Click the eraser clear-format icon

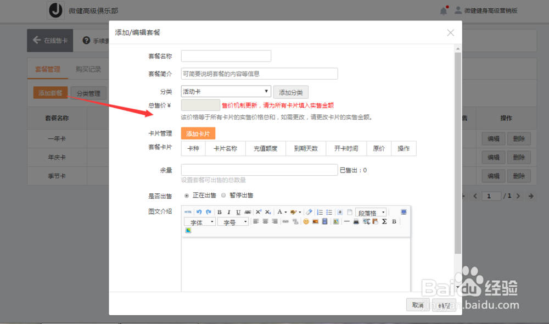point(309,212)
